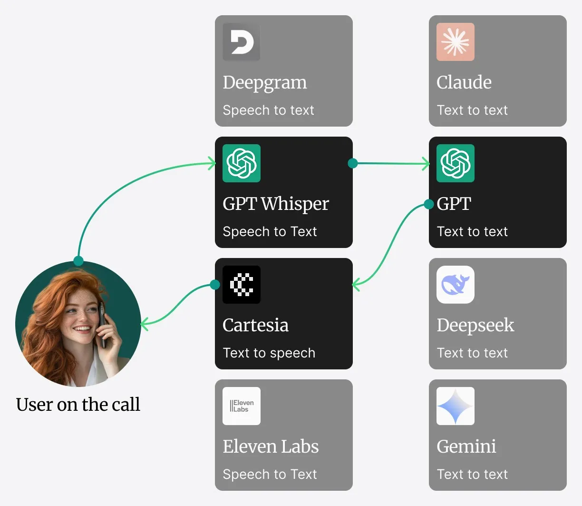Click the Gemini card
This screenshot has width=582, height=506.
[x=497, y=435]
